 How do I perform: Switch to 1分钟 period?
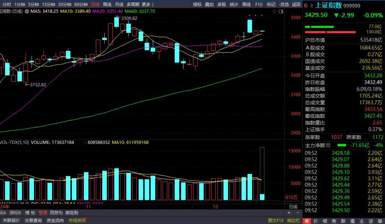[x=20, y=4]
